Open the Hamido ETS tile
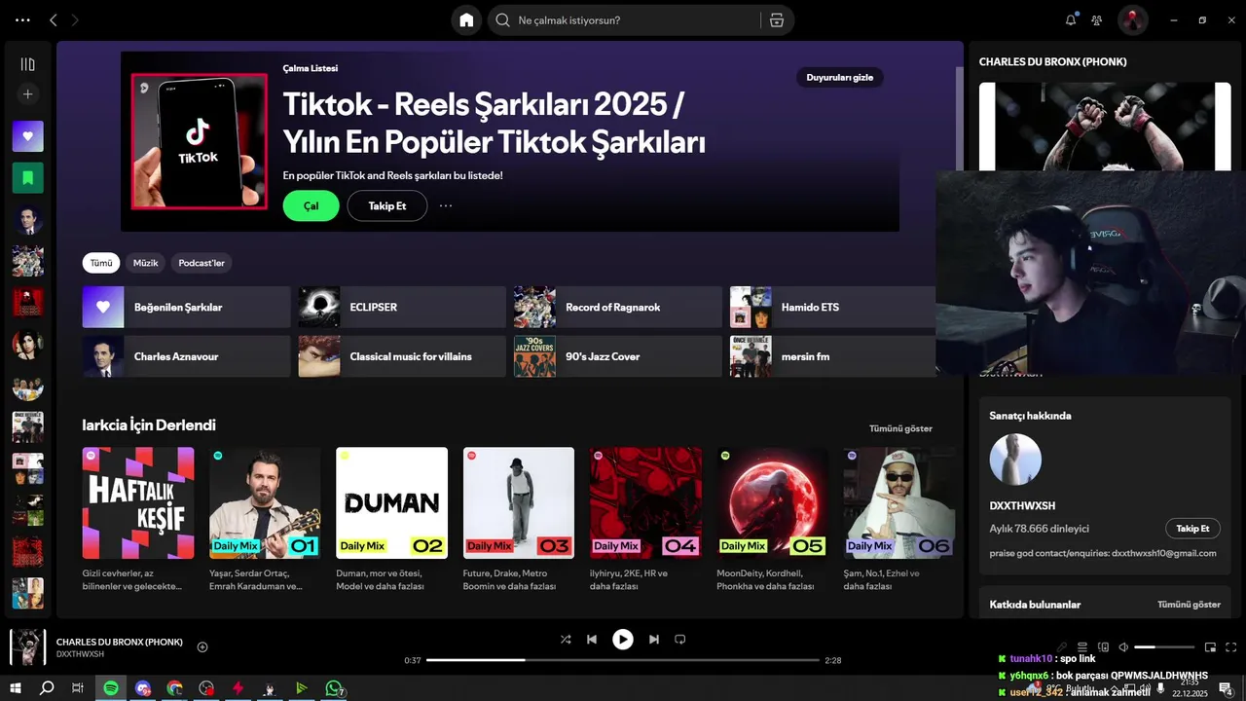Viewport: 1246px width, 701px height. coord(833,307)
